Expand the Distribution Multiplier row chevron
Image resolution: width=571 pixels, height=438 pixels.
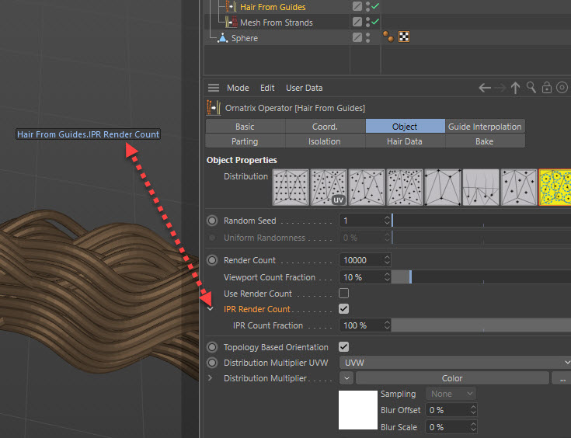211,378
